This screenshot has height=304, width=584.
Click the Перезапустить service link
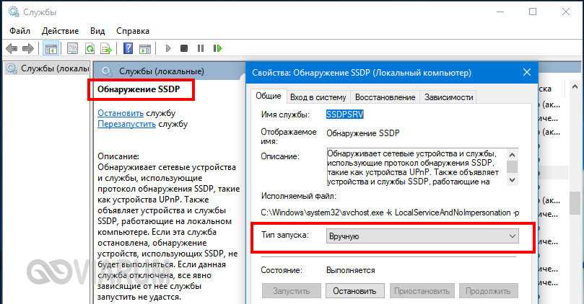pyautogui.click(x=127, y=124)
